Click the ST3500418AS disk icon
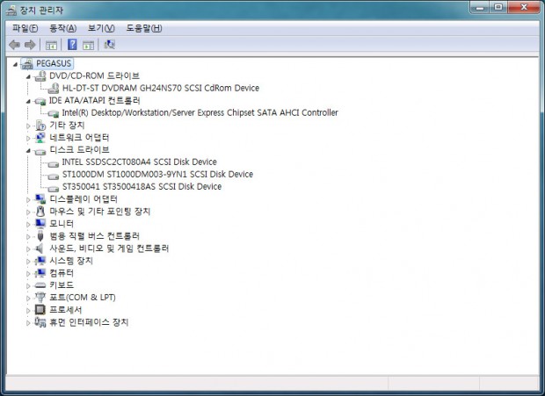The height and width of the screenshot is (396, 545). point(53,188)
